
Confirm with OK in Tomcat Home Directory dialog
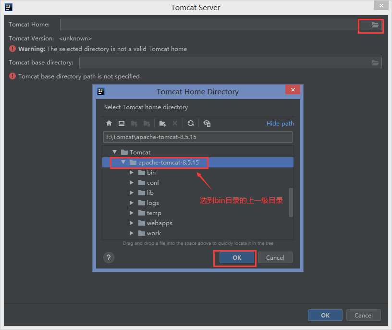[x=237, y=257]
